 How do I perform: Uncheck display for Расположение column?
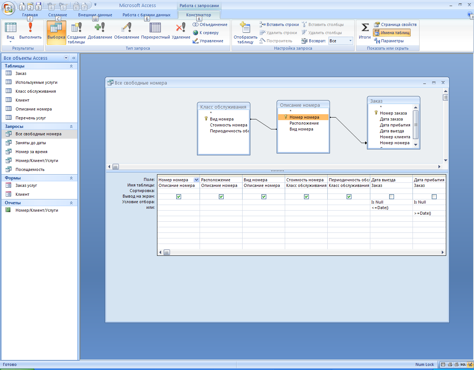(221, 196)
